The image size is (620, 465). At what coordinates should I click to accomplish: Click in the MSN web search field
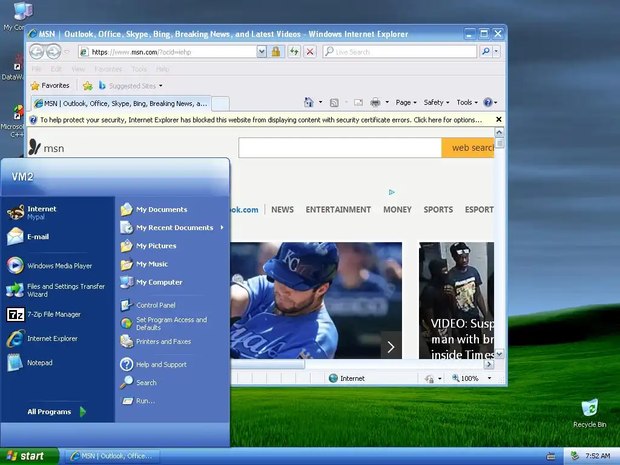pyautogui.click(x=340, y=148)
